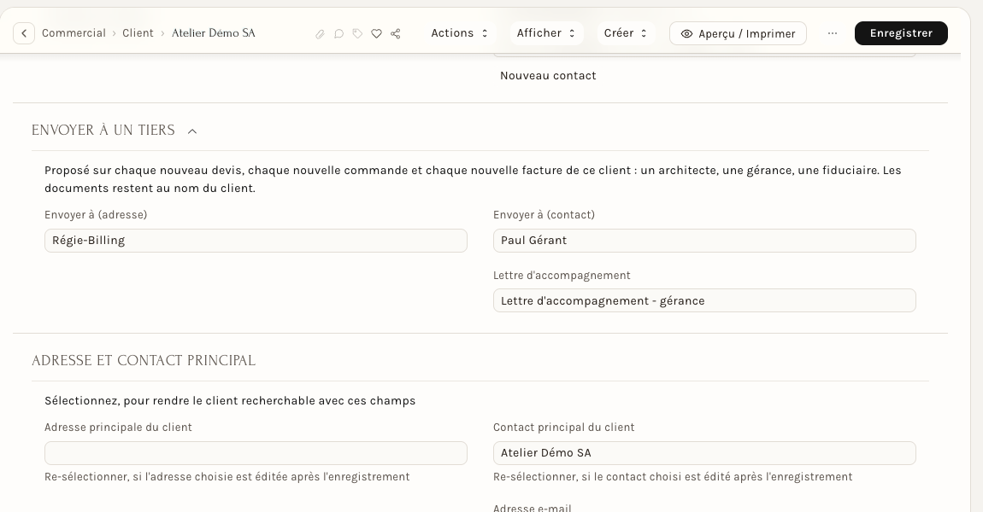
Task: Click the Envoyer à (contact) label
Action: (x=544, y=215)
